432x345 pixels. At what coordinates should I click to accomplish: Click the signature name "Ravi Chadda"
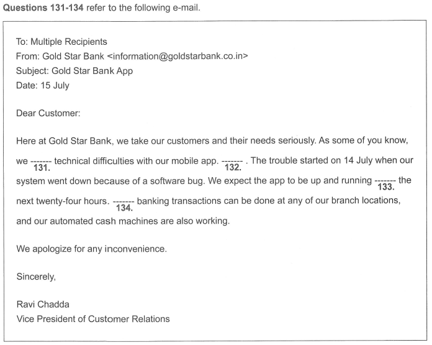43,305
